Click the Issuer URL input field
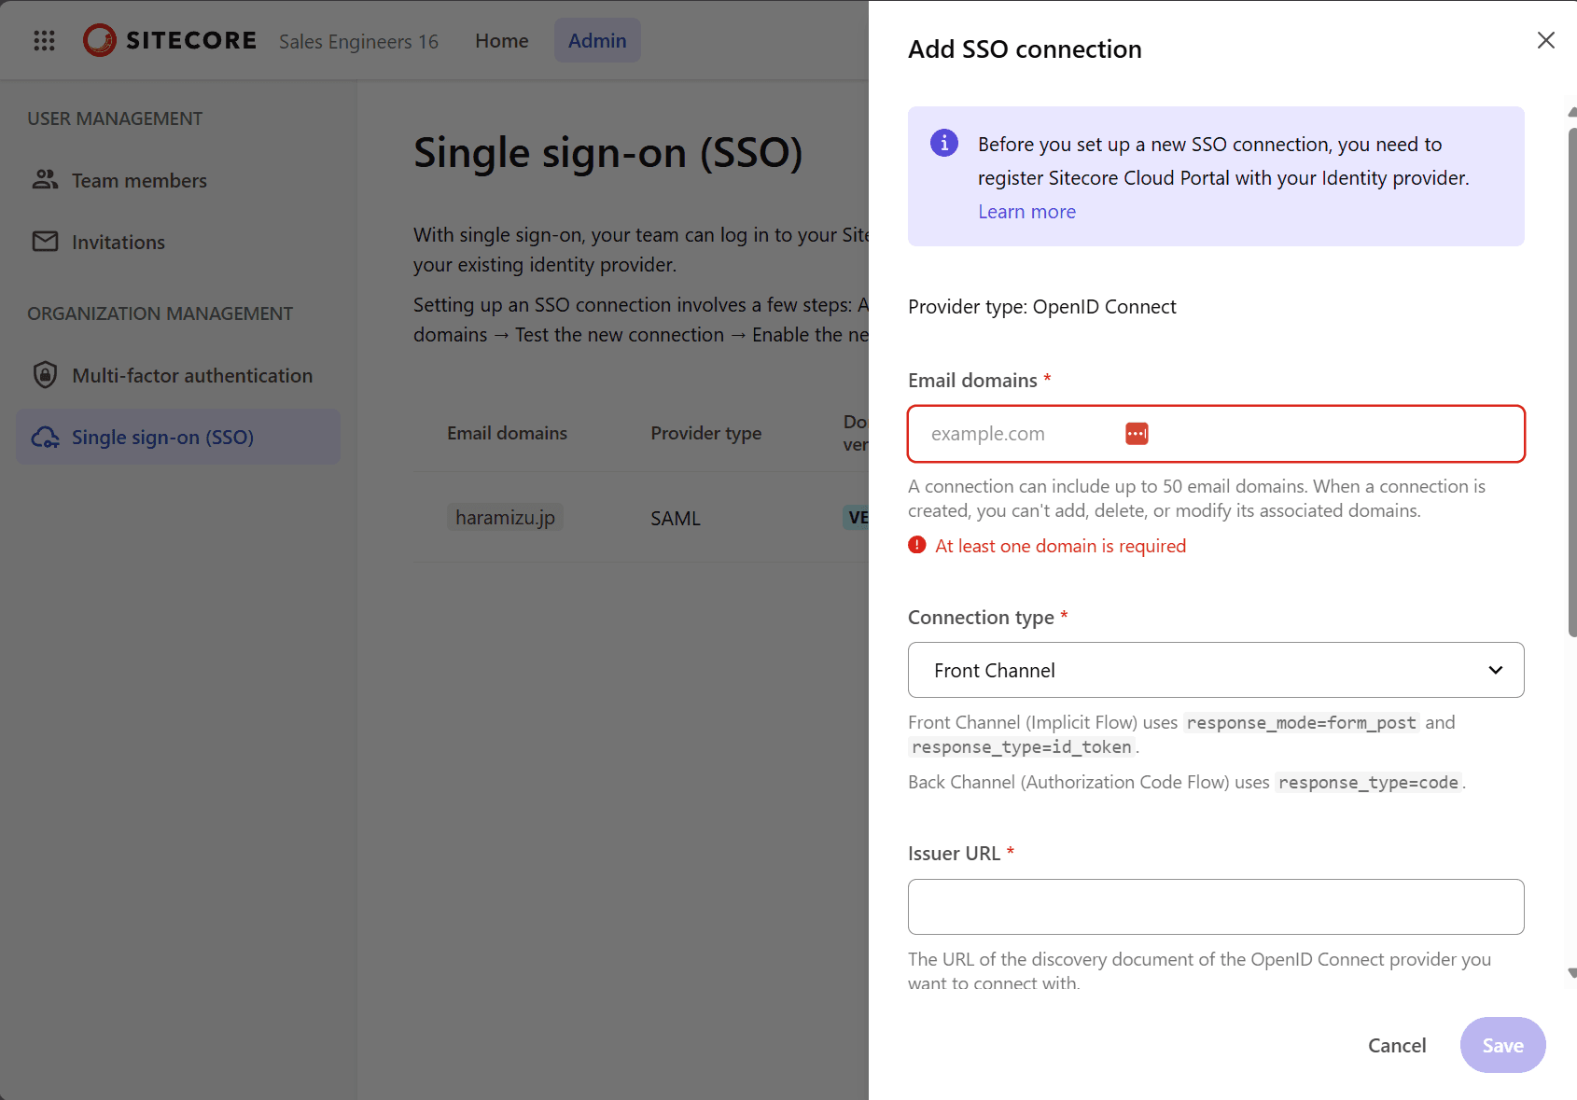The image size is (1577, 1100). [1215, 907]
